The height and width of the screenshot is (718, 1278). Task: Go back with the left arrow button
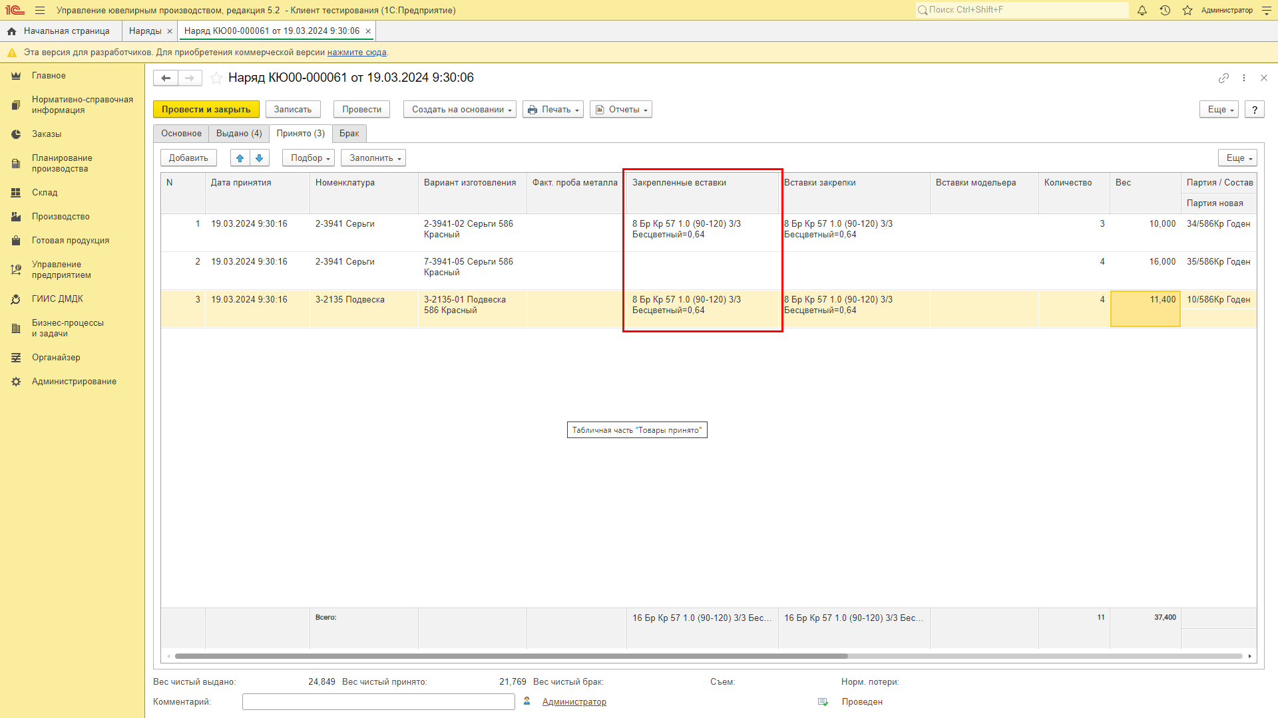(x=166, y=78)
